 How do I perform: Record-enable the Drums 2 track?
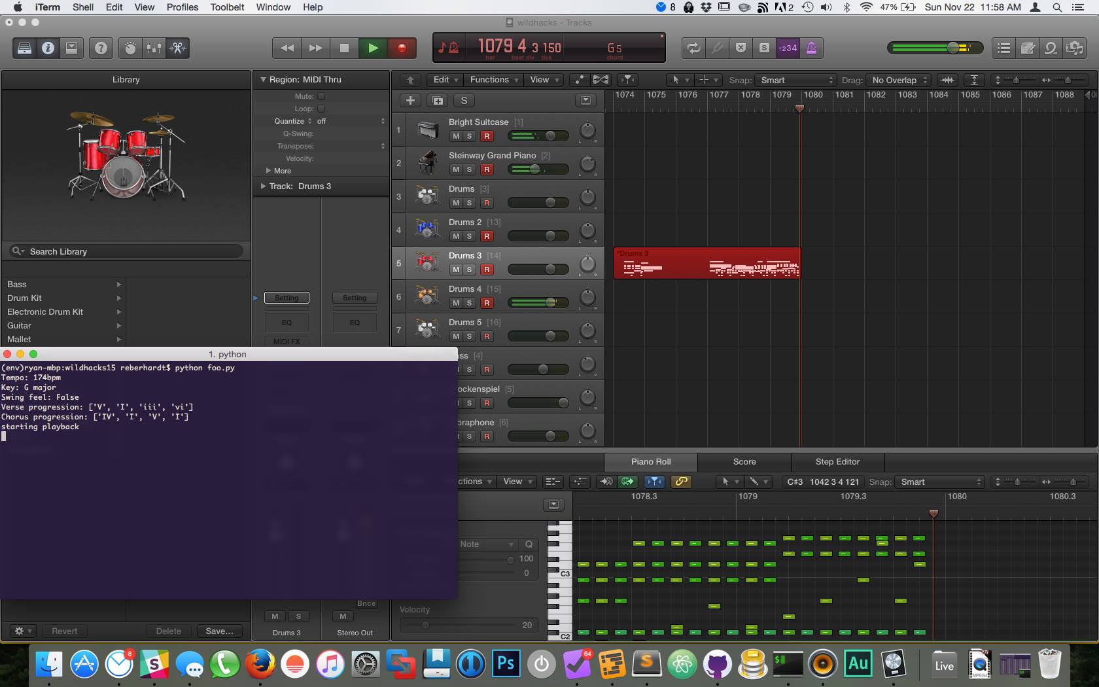click(487, 236)
